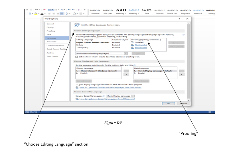227x151 pixels.
Task: Open the Advanced options category
Action: tap(51, 42)
